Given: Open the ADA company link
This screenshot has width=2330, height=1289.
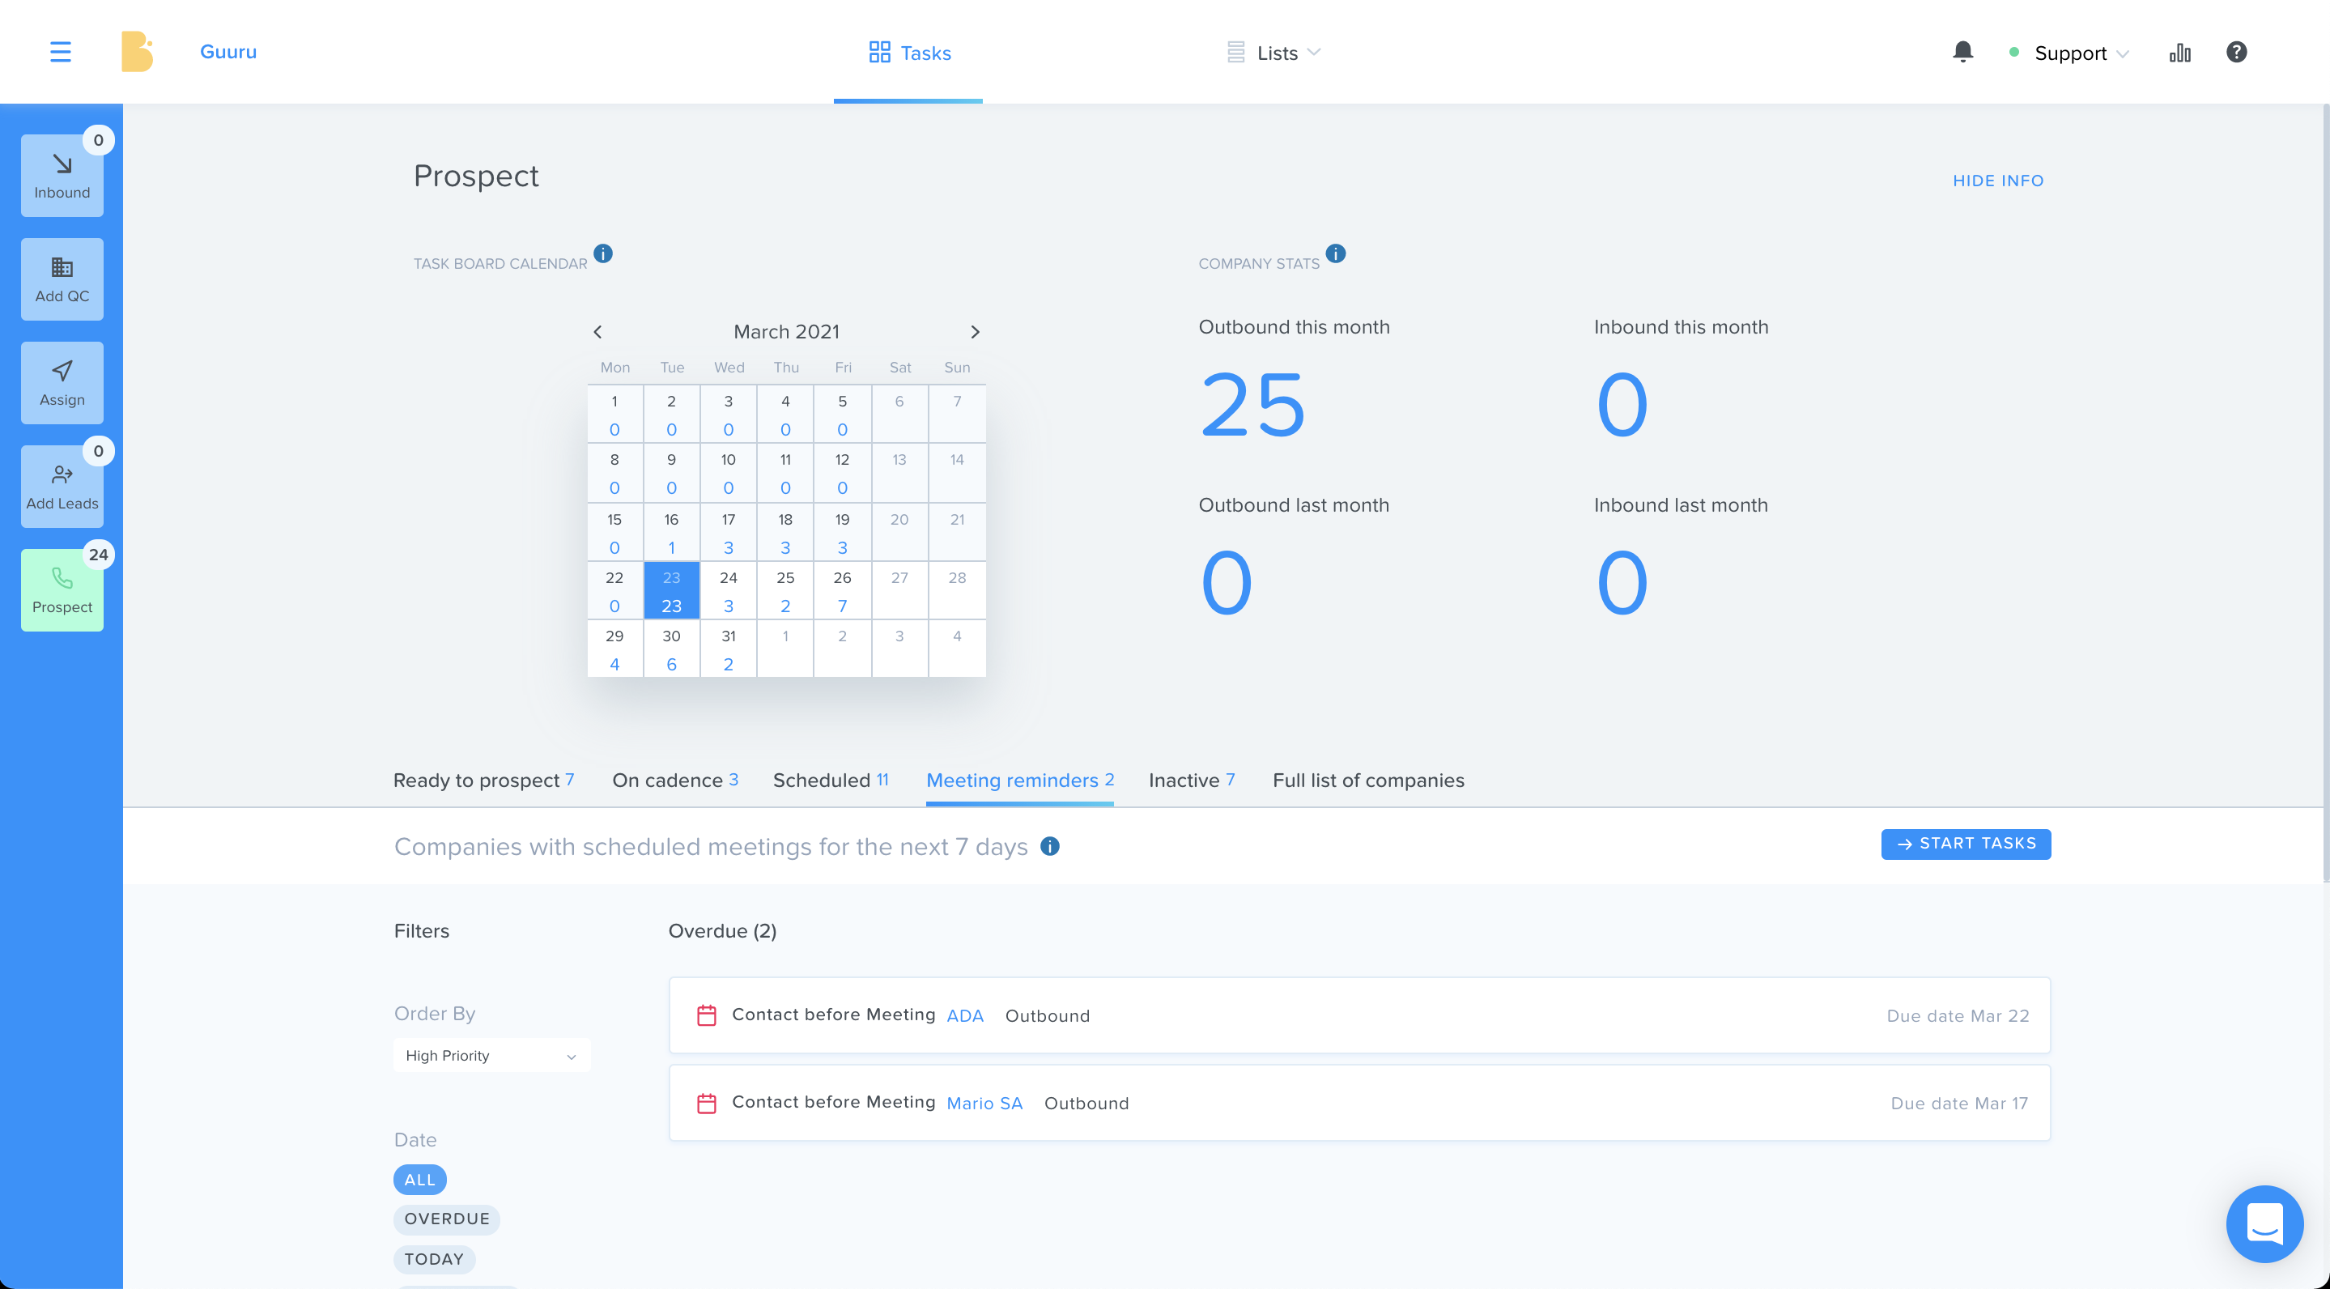Looking at the screenshot, I should (964, 1016).
